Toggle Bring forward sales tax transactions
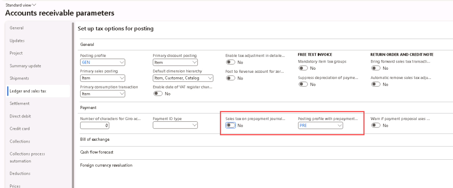This screenshot has height=188, width=453. (376, 68)
